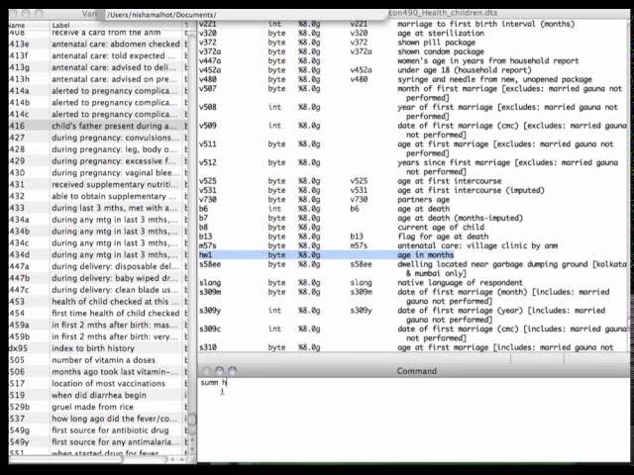This screenshot has height=475, width=634.
Task: Select 519 when did diarrhea begin
Action: 98,396
